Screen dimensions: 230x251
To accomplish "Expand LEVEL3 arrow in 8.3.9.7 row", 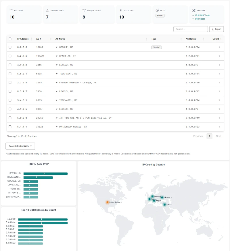I will [x=57, y=91].
